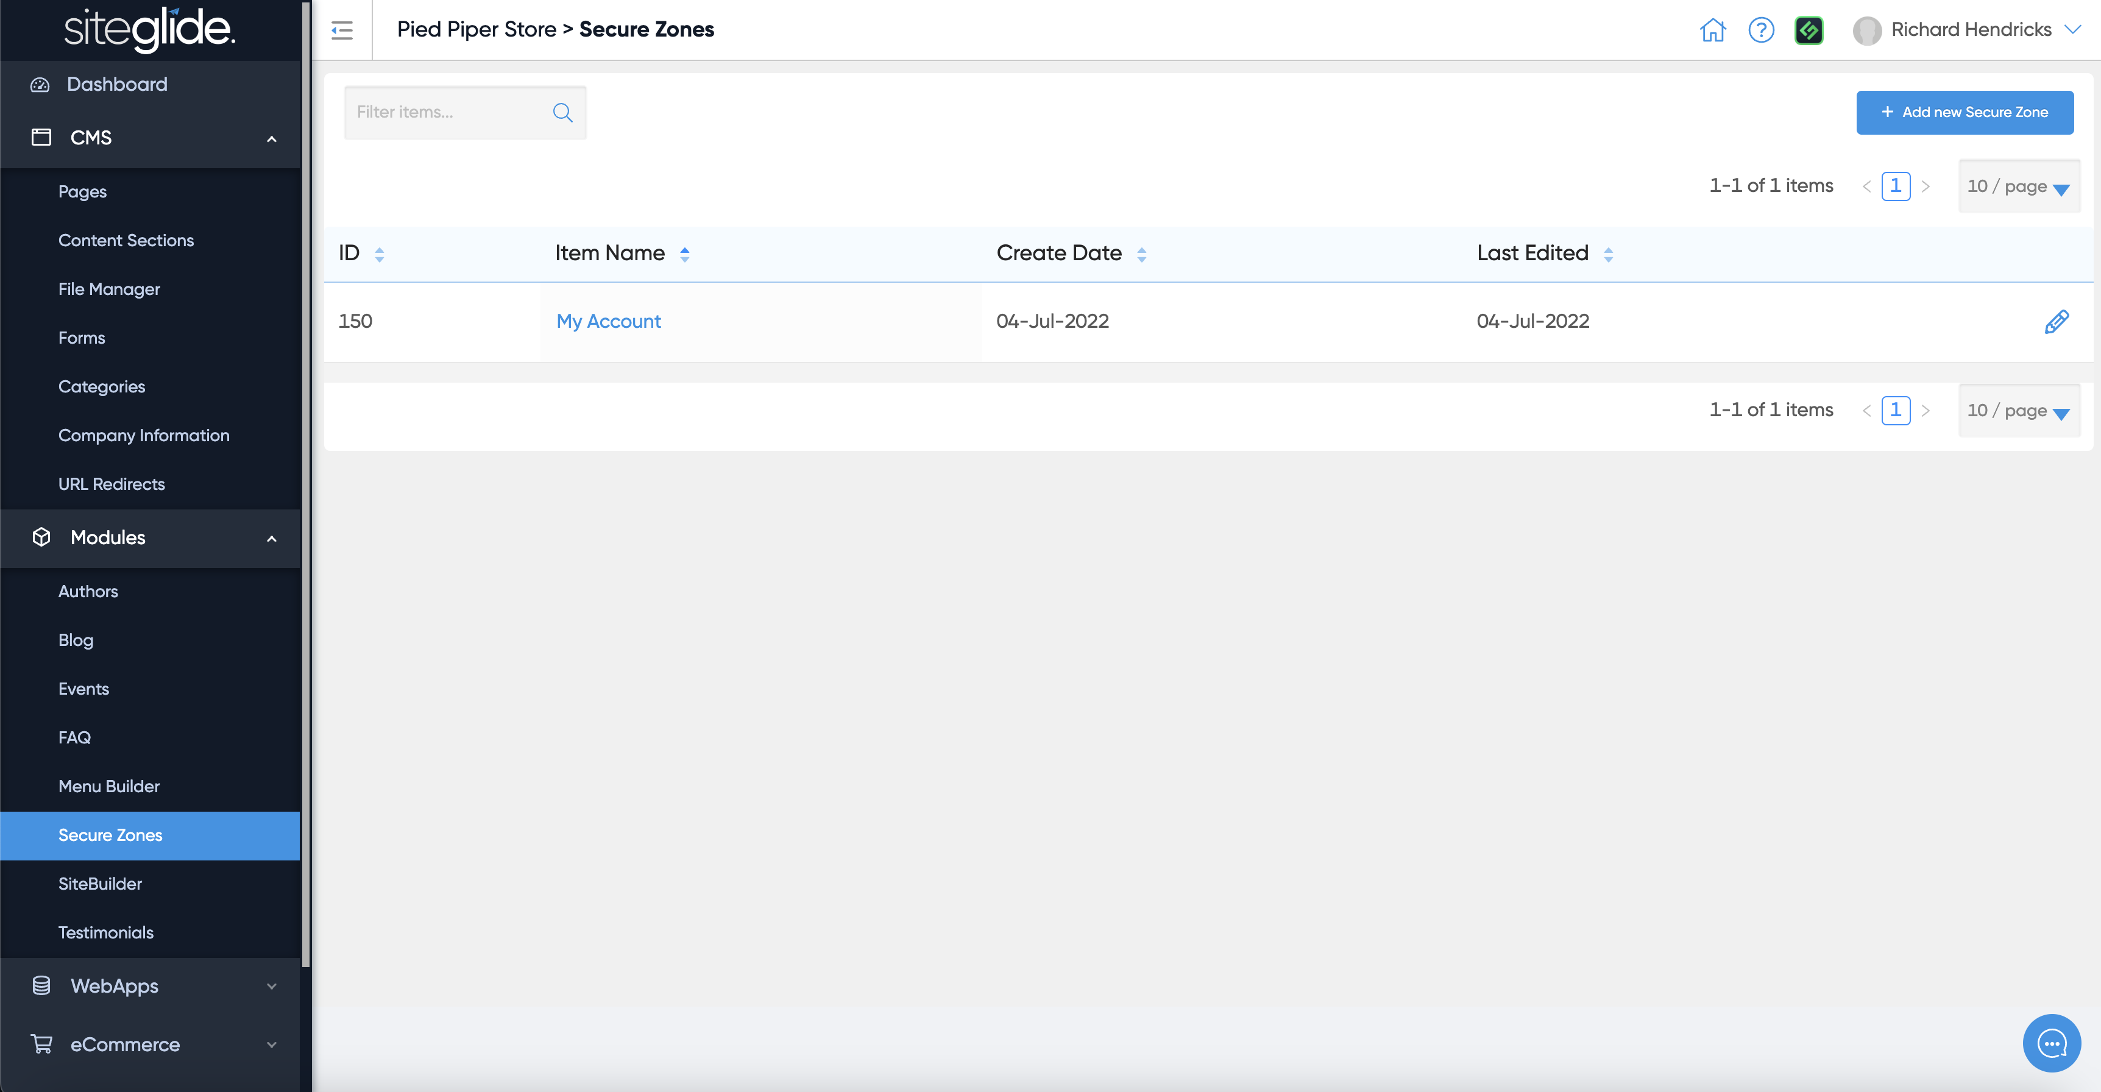Click Richard Hendricks avatar icon
Viewport: 2101px width, 1092px height.
click(1867, 30)
